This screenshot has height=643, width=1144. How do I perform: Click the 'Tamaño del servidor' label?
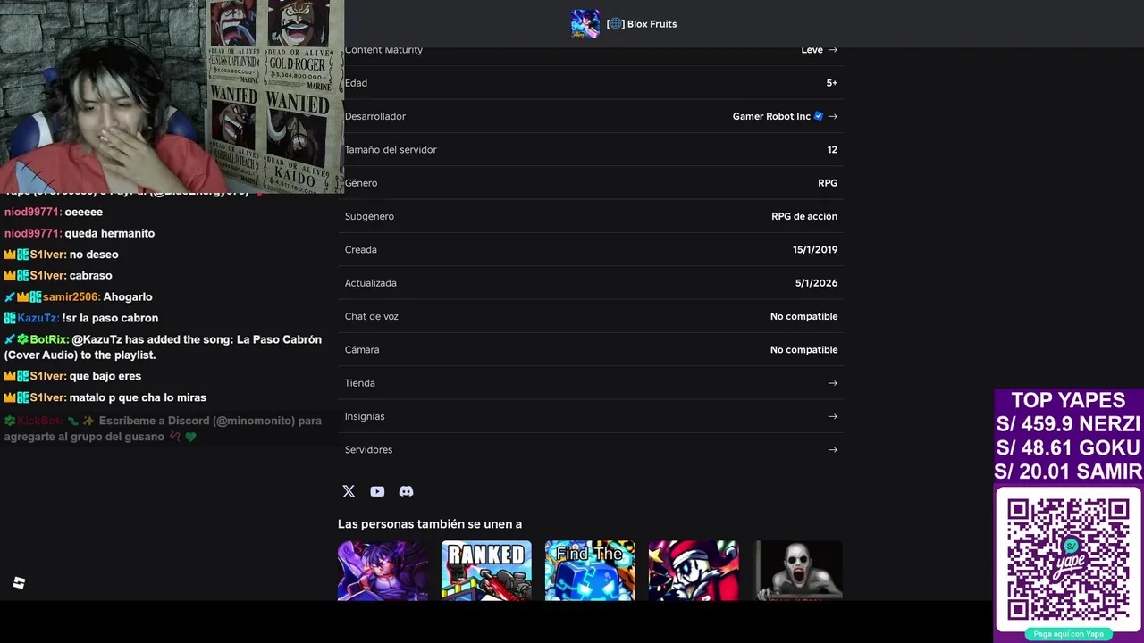(x=391, y=150)
